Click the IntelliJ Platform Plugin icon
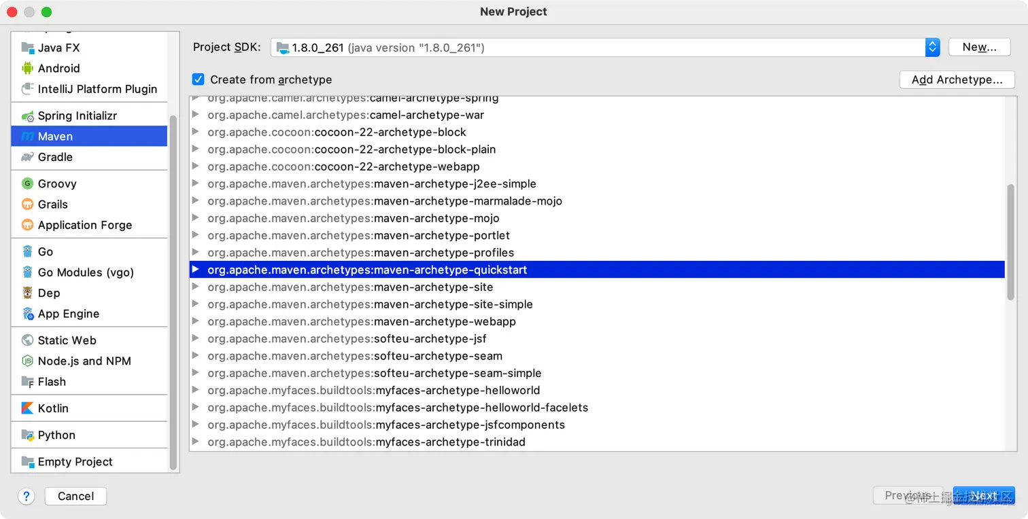The image size is (1028, 519). click(27, 89)
